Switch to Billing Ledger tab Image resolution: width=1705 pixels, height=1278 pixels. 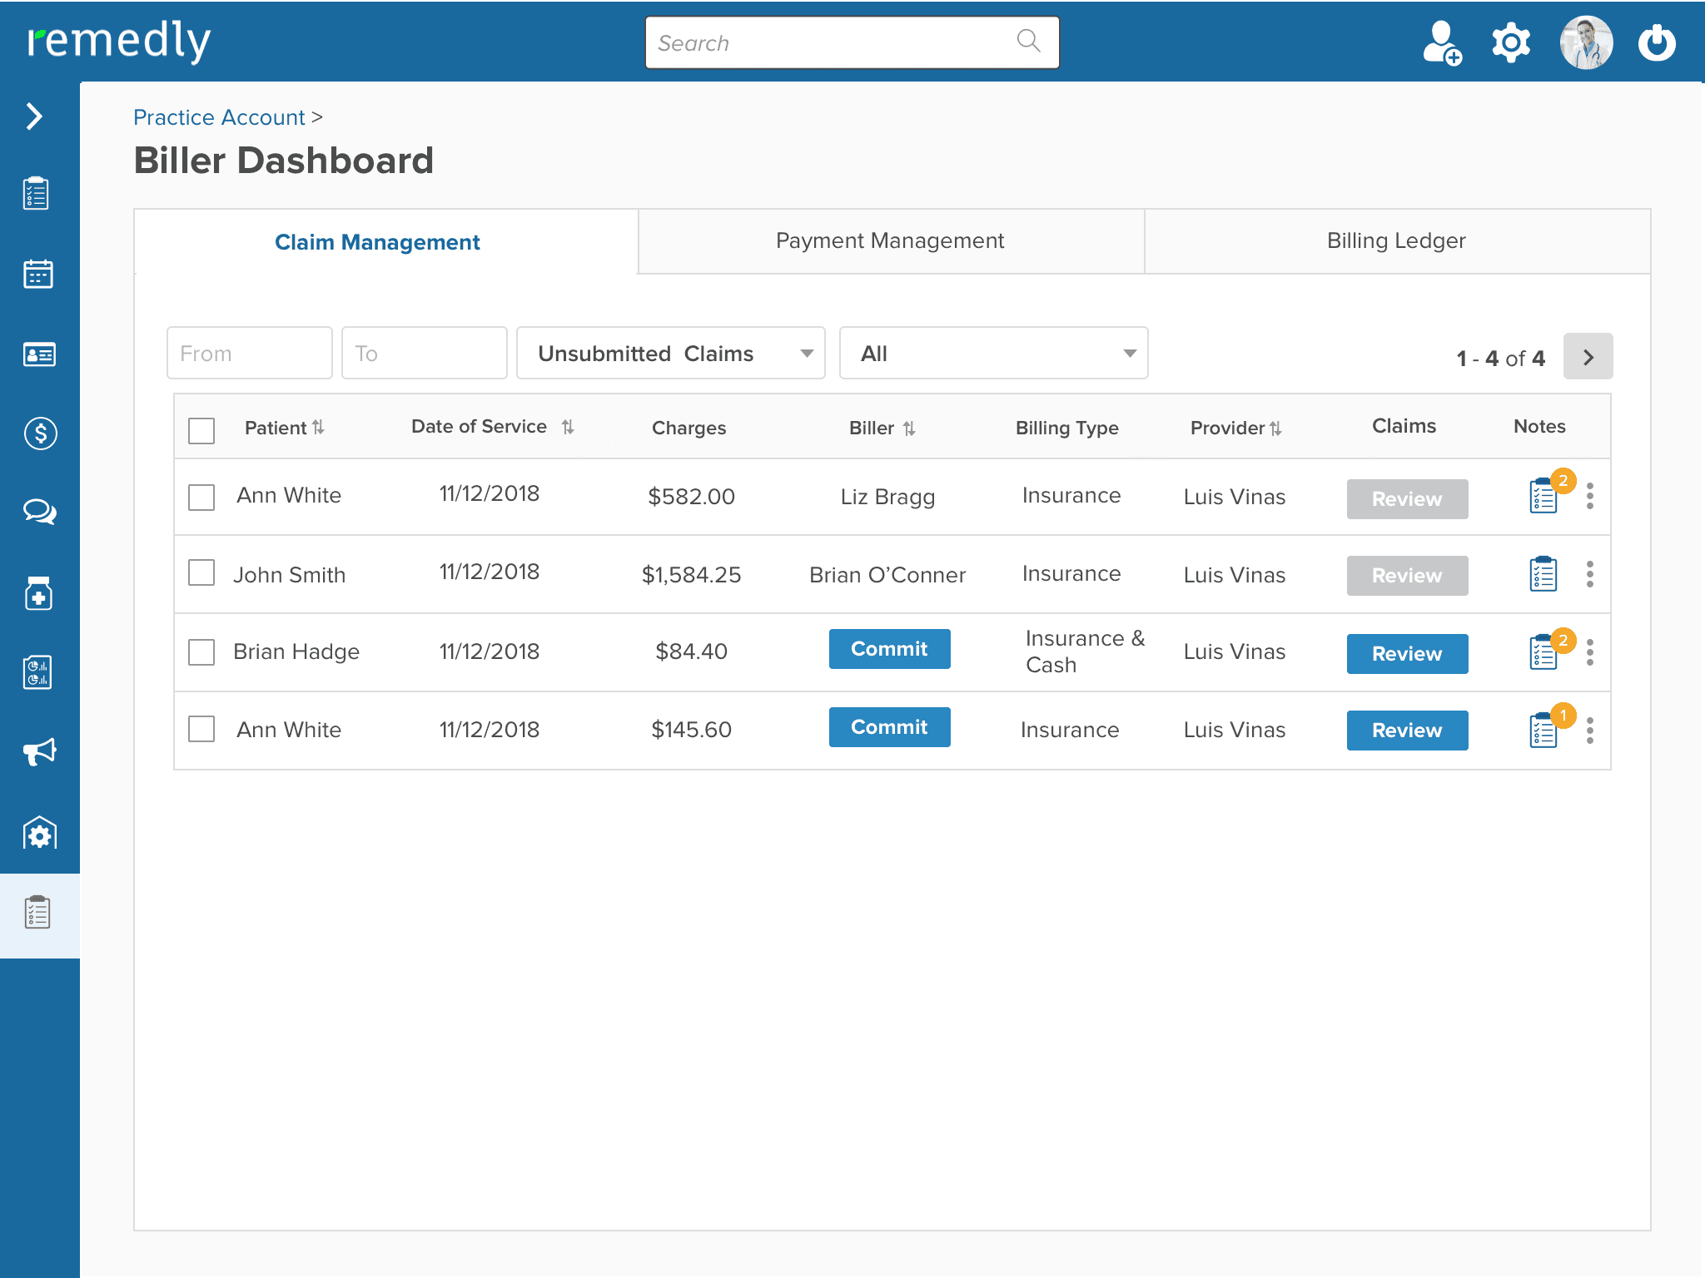[x=1396, y=241]
